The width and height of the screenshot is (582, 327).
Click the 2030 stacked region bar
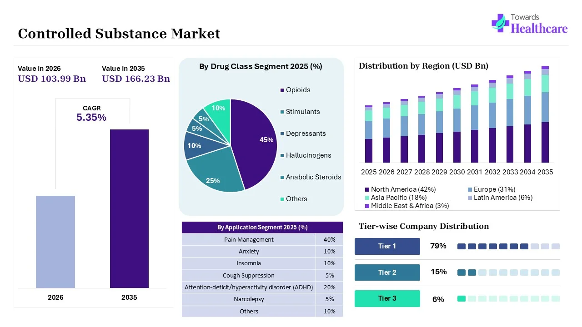[457, 125]
